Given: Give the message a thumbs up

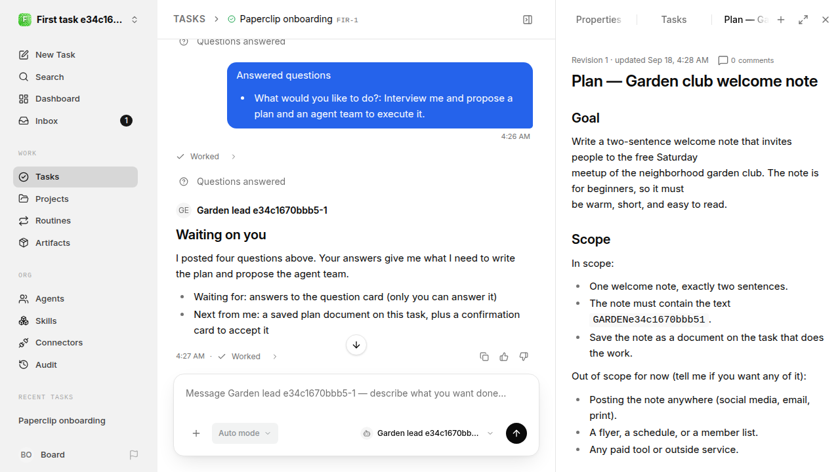Looking at the screenshot, I should pos(504,357).
